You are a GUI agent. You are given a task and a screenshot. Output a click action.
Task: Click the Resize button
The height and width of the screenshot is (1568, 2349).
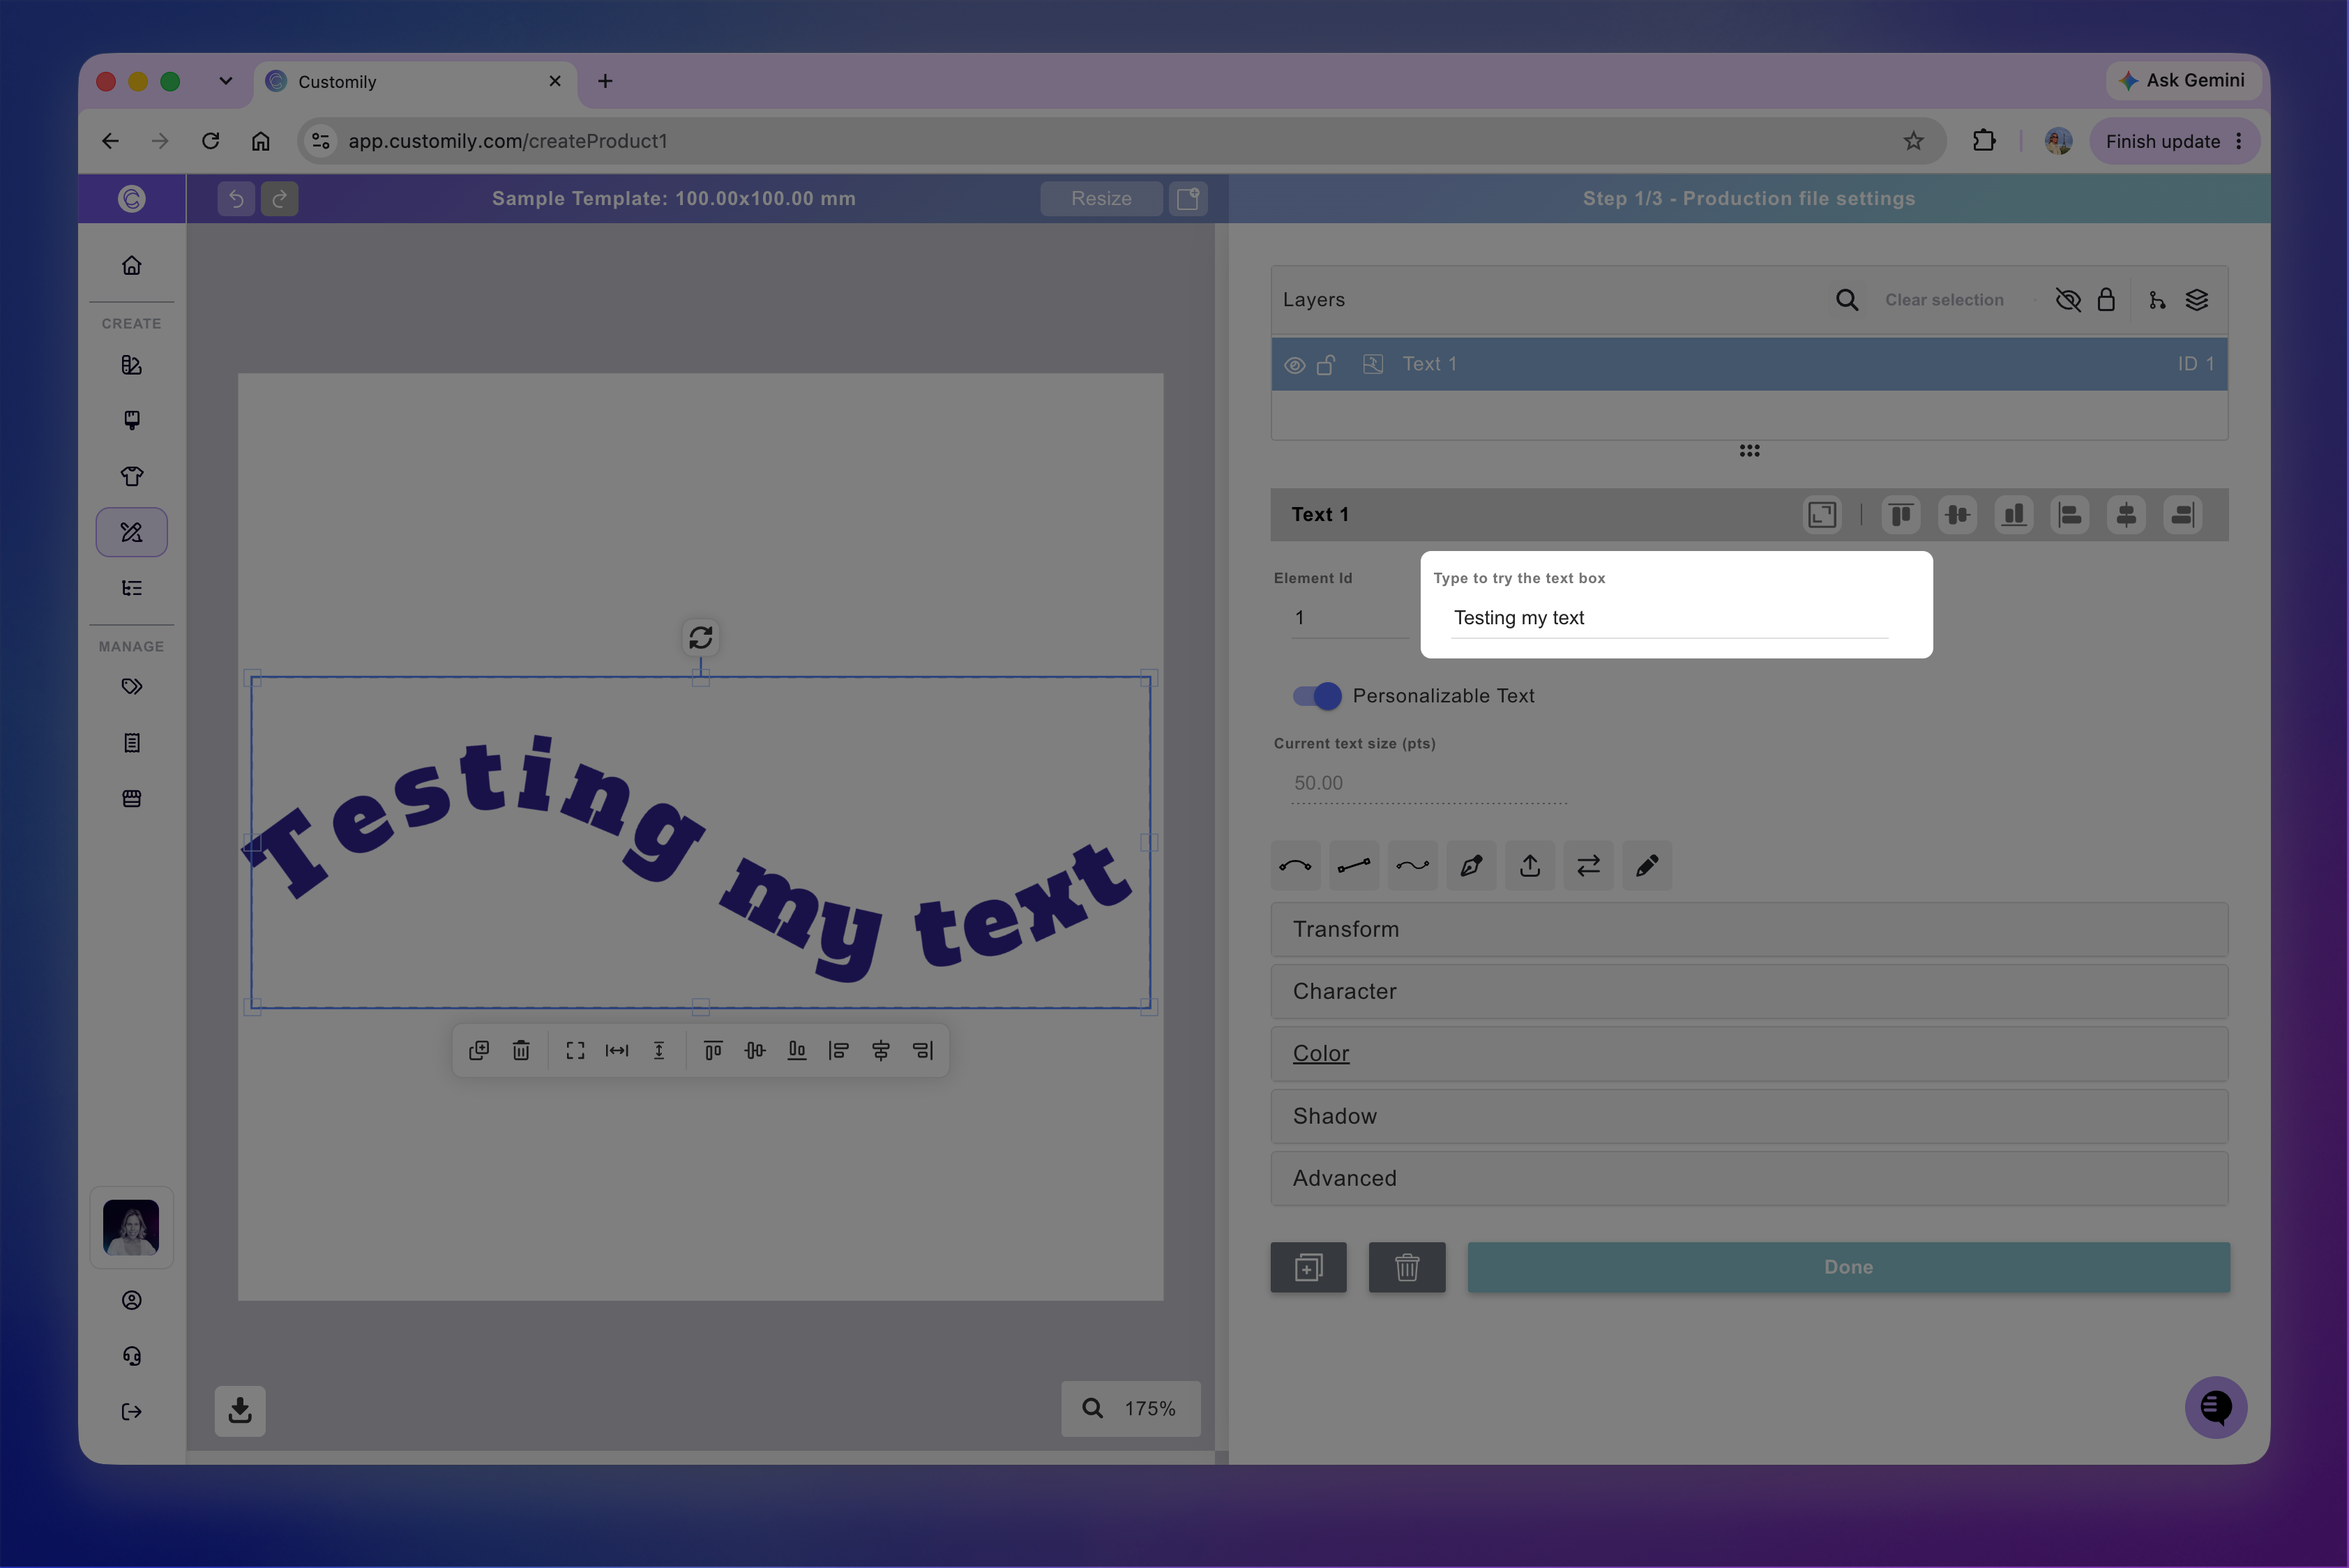[x=1101, y=199]
